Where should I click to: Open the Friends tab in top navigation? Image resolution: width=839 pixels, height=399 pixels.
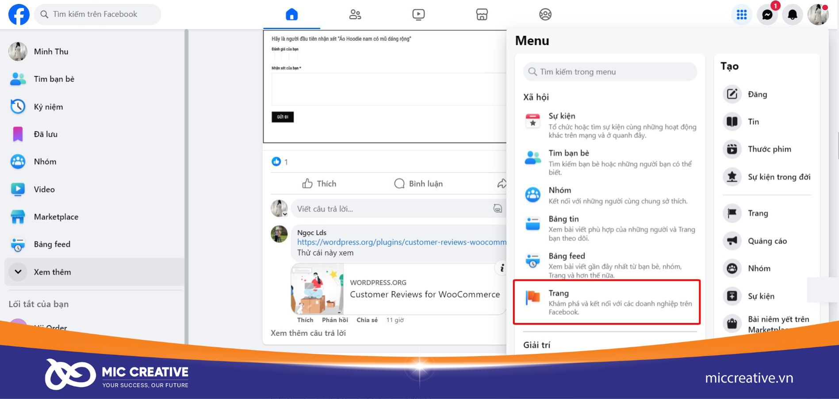[355, 15]
